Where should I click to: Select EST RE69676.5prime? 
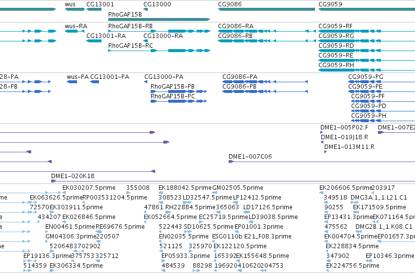pos(120,227)
